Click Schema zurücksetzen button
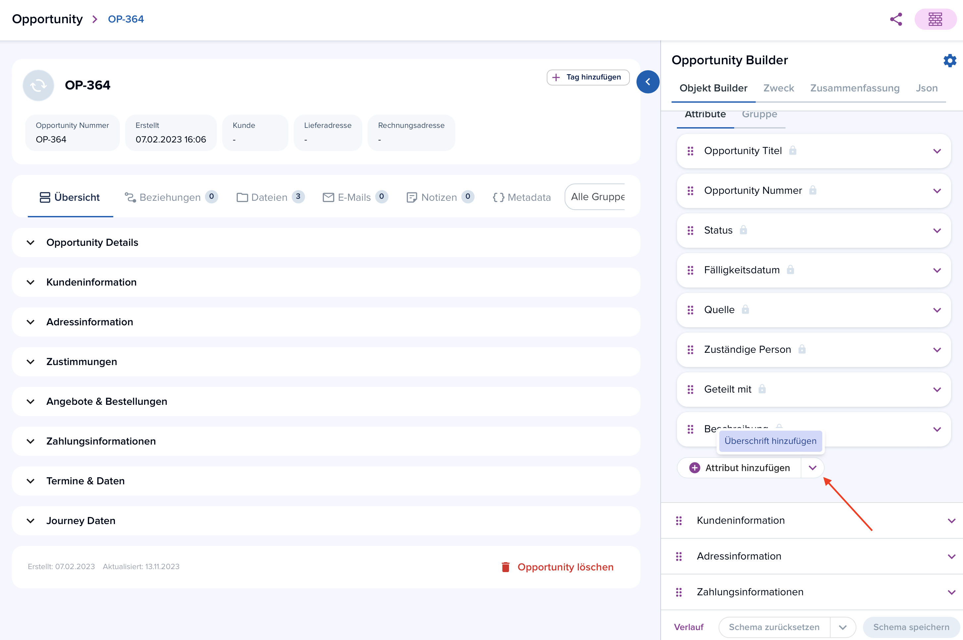 [x=774, y=627]
